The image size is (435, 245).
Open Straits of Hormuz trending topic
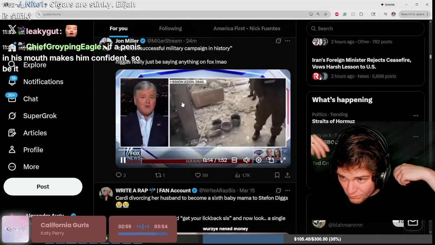pyautogui.click(x=333, y=121)
